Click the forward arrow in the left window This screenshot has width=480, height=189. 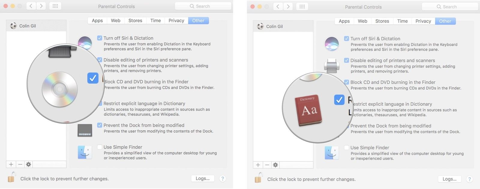[x=41, y=6]
